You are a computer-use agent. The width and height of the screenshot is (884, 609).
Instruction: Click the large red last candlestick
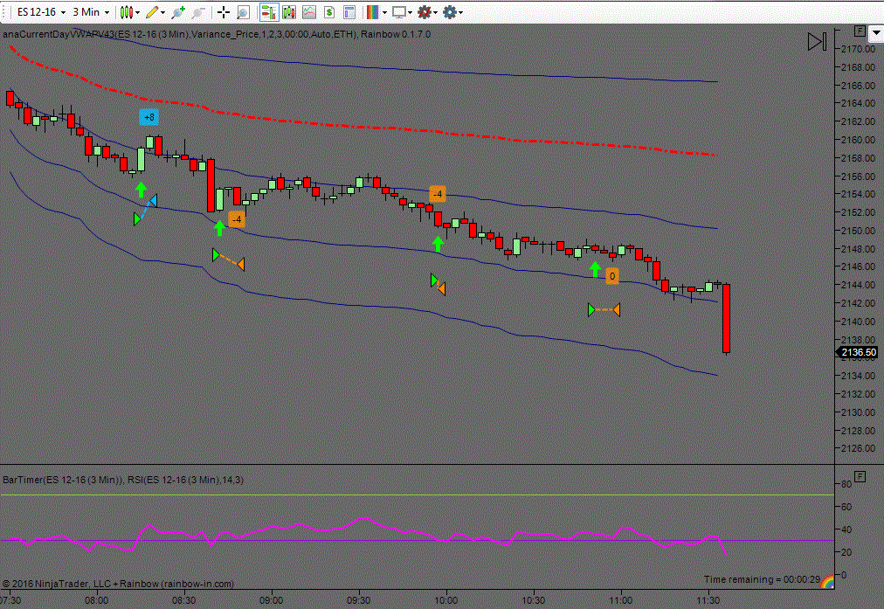point(726,319)
